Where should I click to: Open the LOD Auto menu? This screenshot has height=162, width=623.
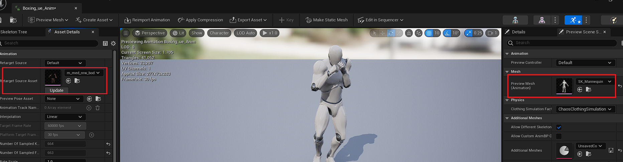pyautogui.click(x=246, y=33)
